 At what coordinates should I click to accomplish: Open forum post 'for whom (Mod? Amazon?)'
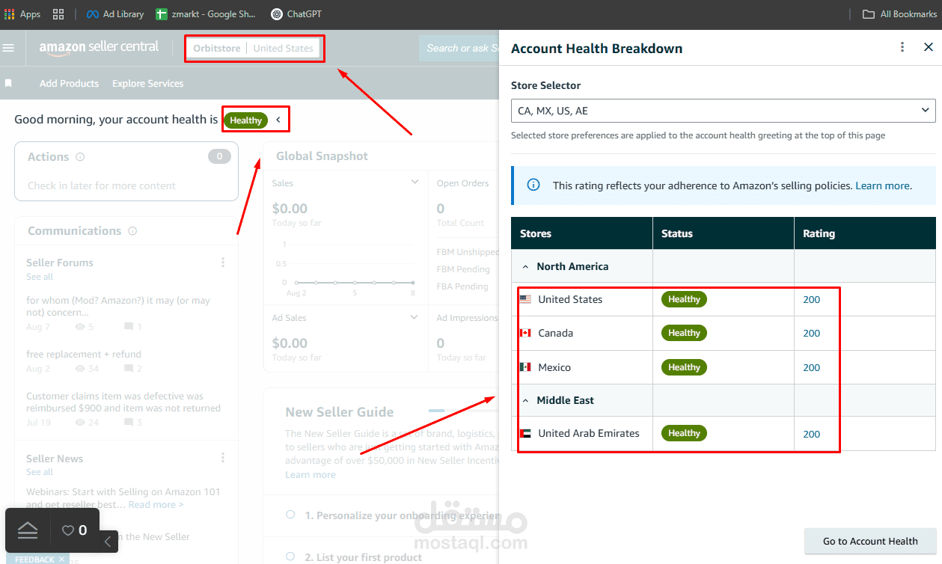tap(118, 307)
